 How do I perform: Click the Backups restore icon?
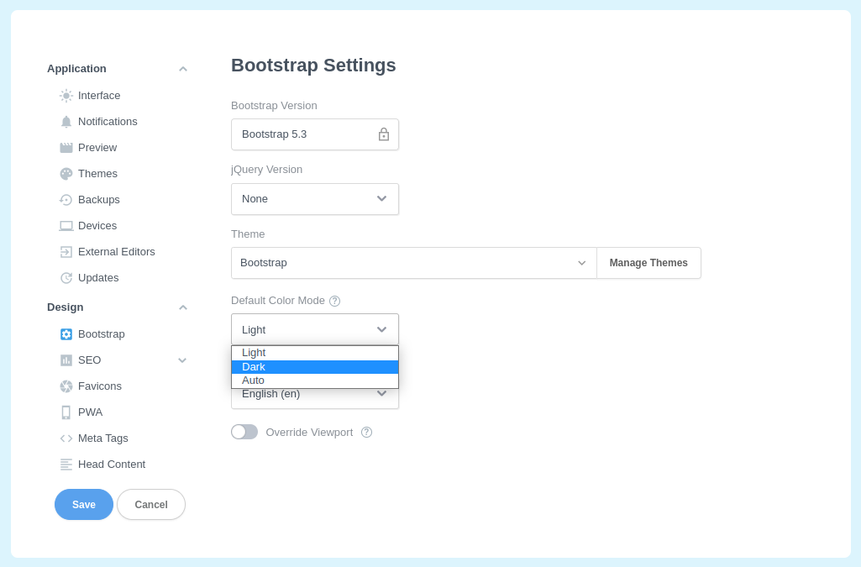coord(66,200)
